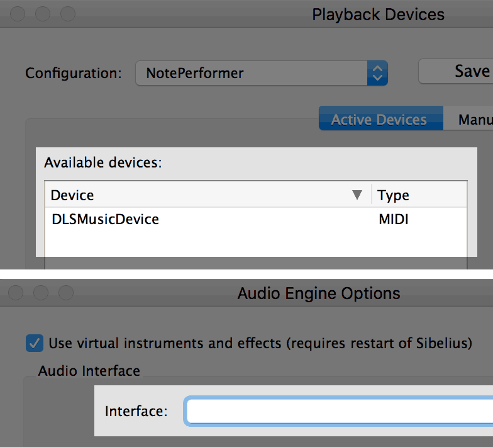Close the Playback Devices window
This screenshot has width=493, height=447.
(18, 14)
